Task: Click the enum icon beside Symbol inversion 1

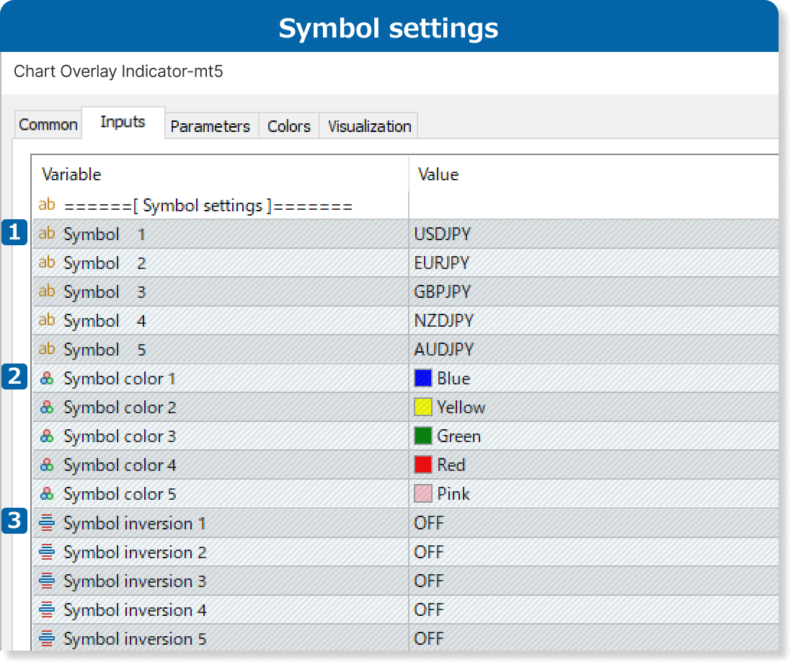Action: click(47, 523)
